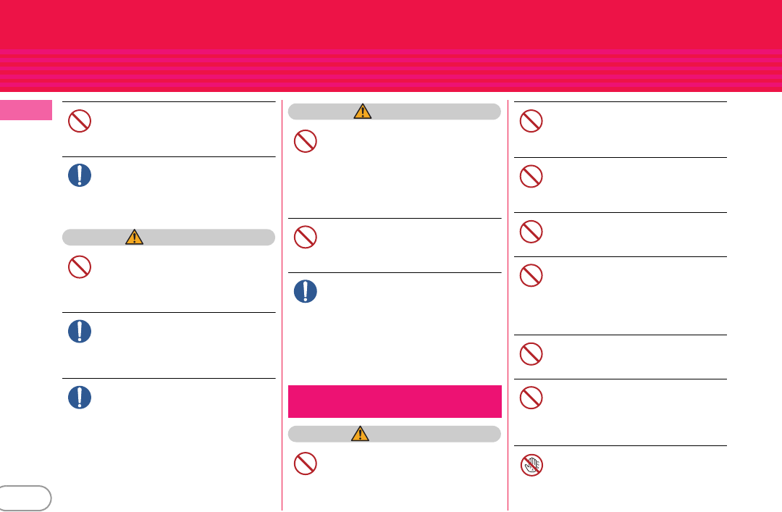Click the warning triangle in left column's gray bar

coord(134,237)
